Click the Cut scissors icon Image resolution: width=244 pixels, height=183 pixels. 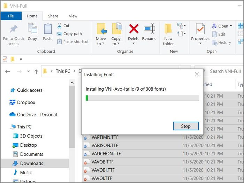(59, 26)
